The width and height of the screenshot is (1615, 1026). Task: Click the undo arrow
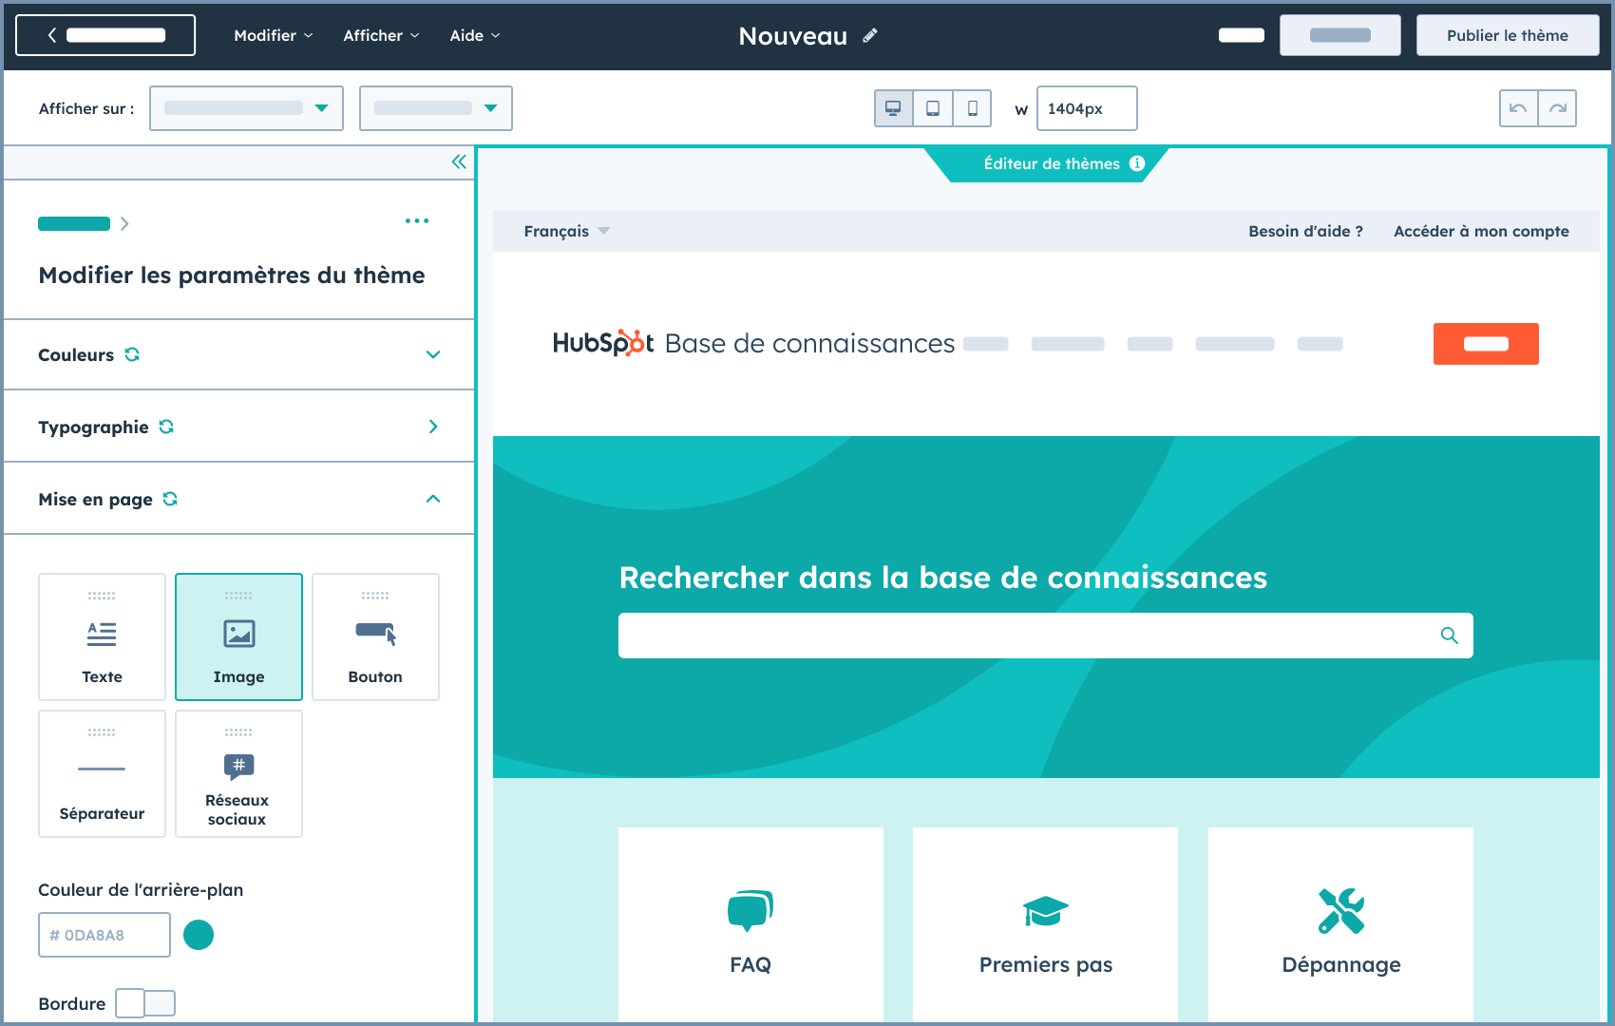(1518, 108)
